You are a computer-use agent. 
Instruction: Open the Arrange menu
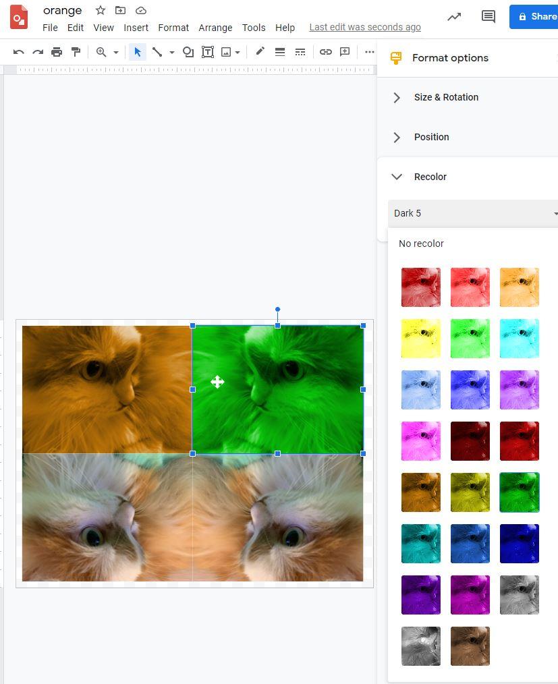pyautogui.click(x=215, y=28)
